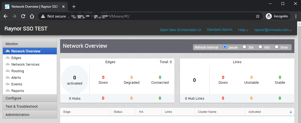
Task: Open the Events monitor page
Action: (17, 84)
